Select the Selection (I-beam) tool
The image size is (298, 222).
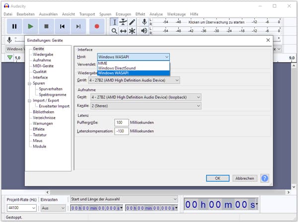pos(114,22)
